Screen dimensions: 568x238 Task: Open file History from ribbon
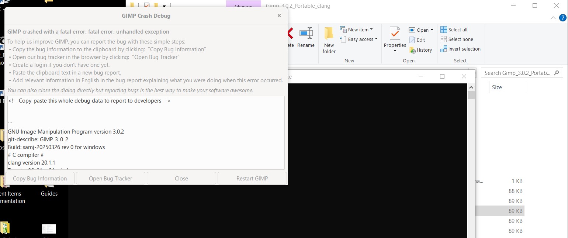point(421,50)
